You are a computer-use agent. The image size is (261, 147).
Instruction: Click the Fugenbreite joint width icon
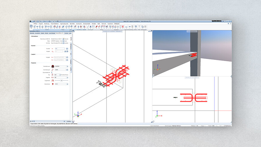click(53, 80)
